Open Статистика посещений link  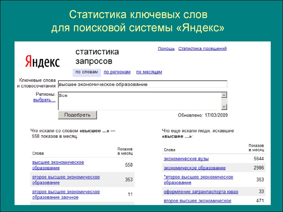[x=202, y=49]
